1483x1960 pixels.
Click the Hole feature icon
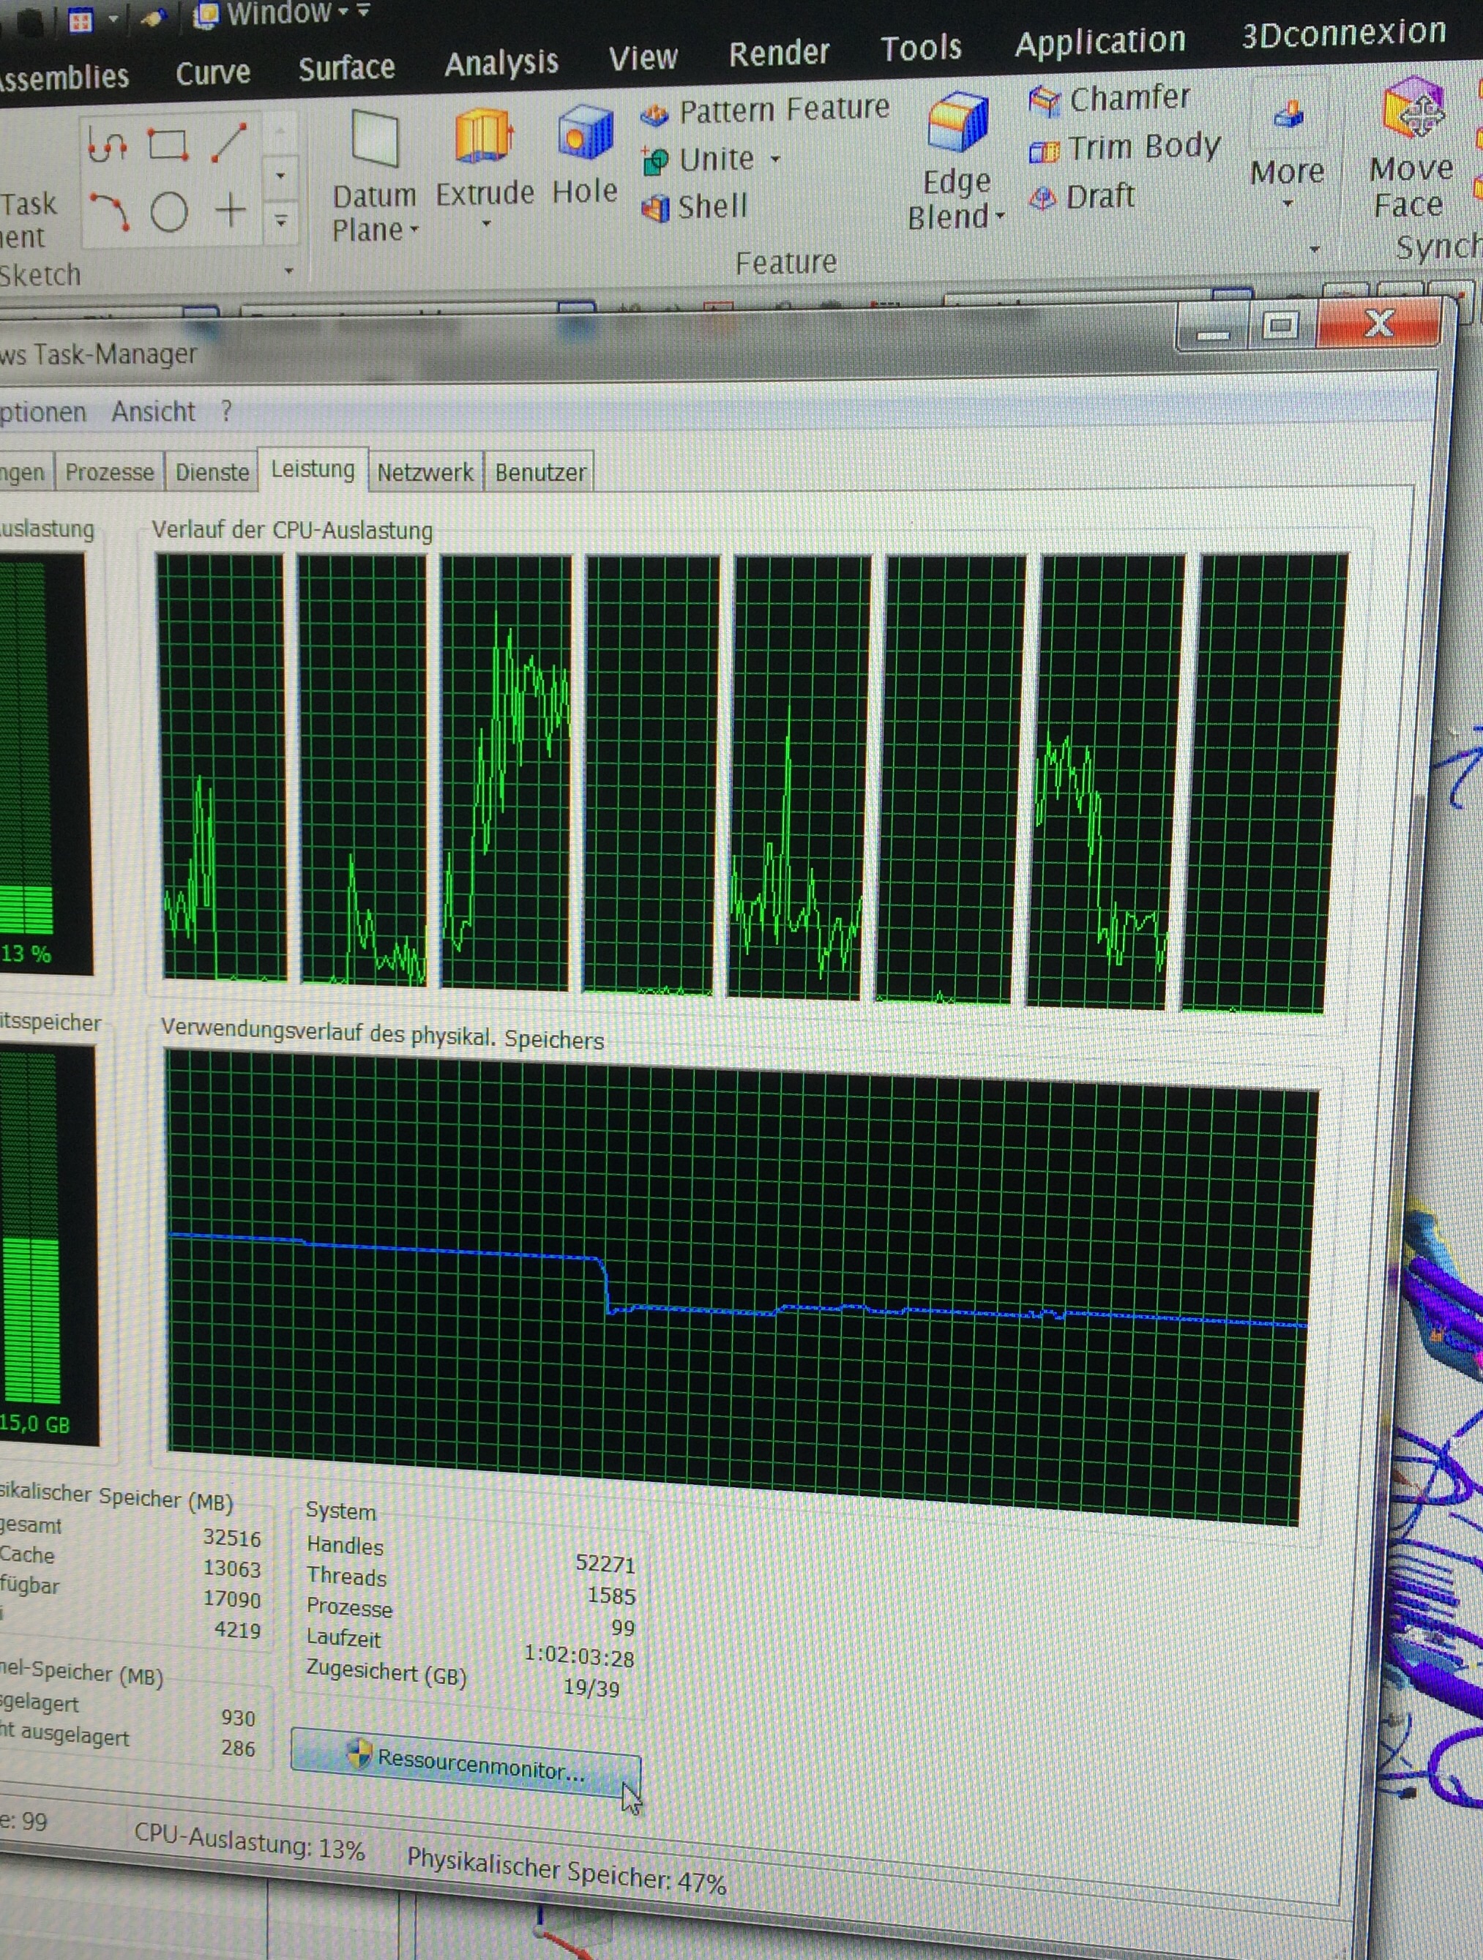(584, 134)
